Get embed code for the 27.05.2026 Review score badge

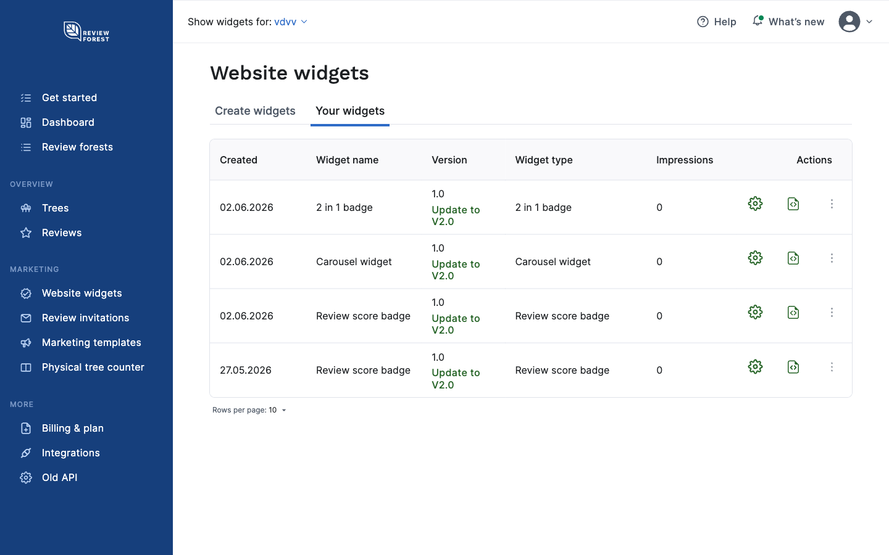coord(793,367)
